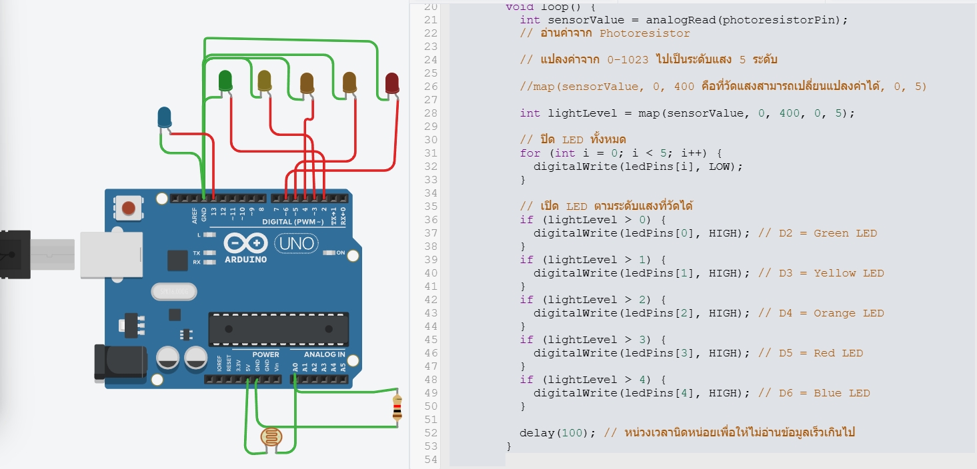Select the yellow LED beside the green one
This screenshot has height=469, width=977.
point(265,81)
